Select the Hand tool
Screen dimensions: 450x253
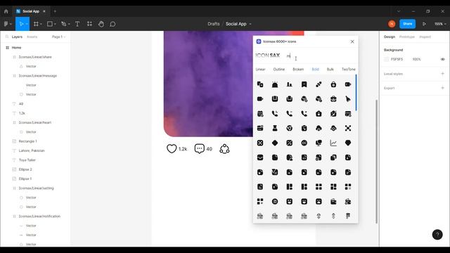tap(101, 24)
